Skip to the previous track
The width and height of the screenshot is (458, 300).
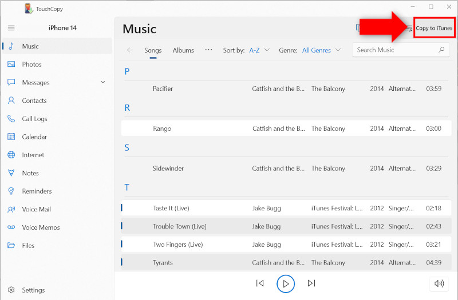(260, 283)
